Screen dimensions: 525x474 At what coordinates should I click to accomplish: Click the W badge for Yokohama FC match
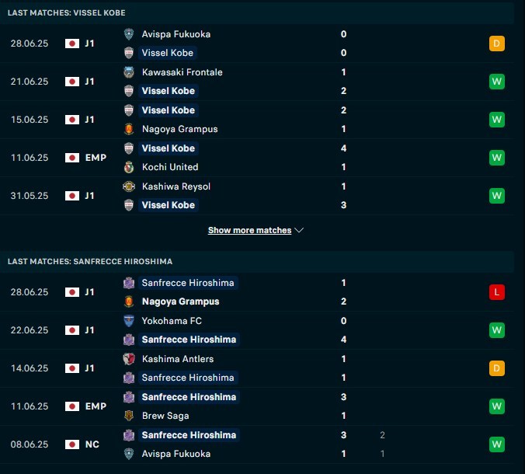pos(496,330)
